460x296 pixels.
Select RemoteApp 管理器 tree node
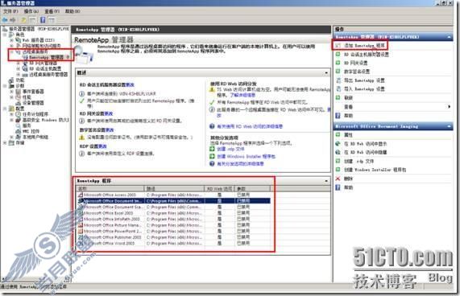tap(46, 57)
